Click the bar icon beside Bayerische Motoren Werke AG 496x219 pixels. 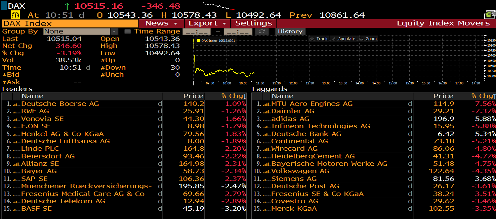[266, 164]
